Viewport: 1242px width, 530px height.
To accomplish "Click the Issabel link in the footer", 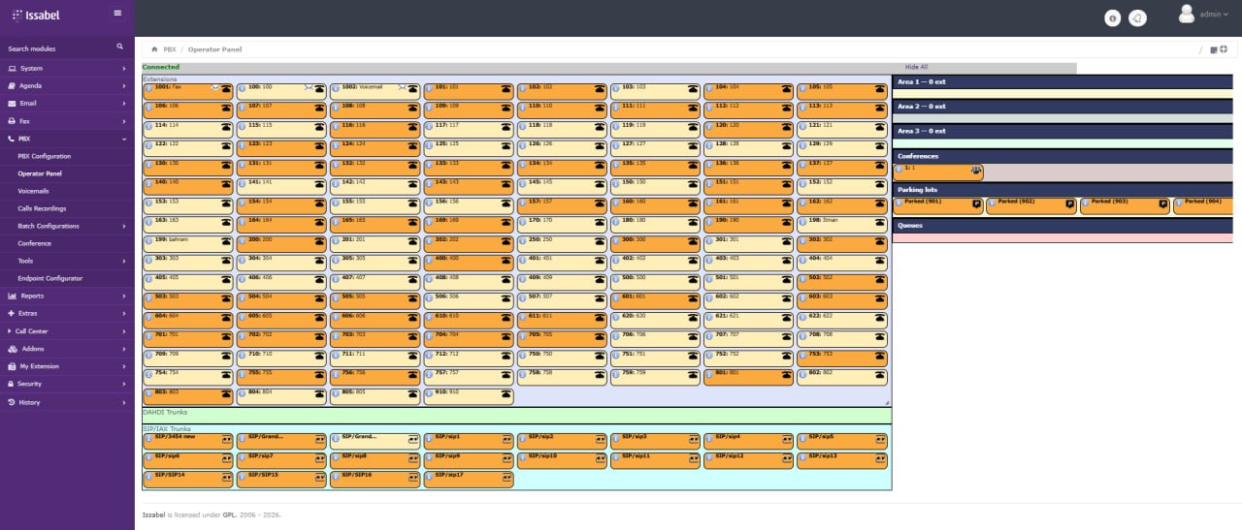I will tap(153, 514).
